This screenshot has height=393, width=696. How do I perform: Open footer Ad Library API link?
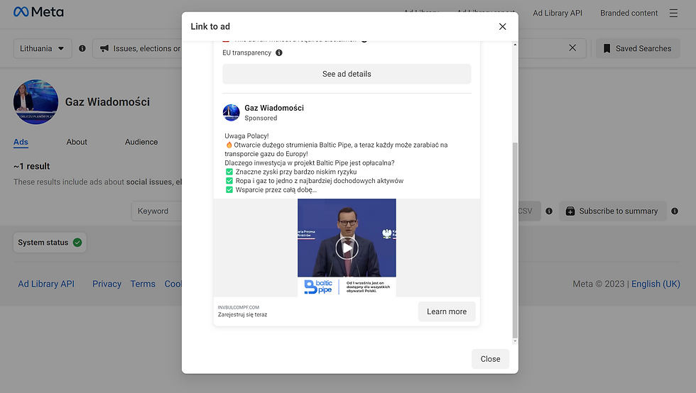(x=46, y=284)
